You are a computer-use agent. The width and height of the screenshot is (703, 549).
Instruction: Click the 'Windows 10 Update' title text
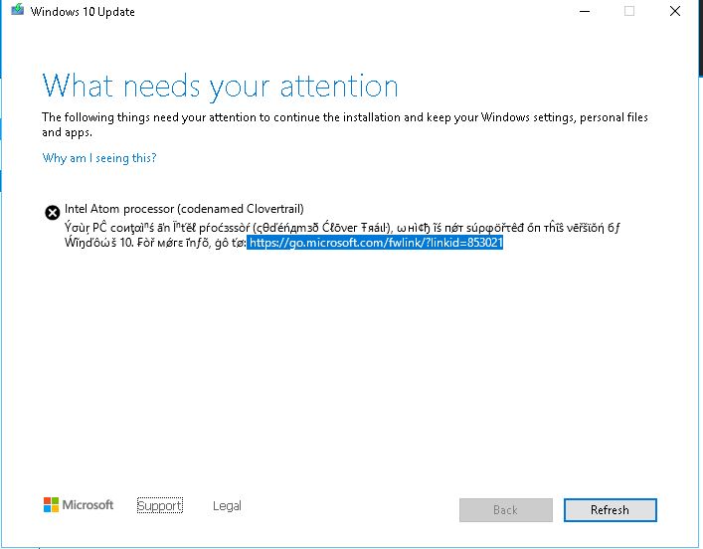tap(83, 12)
